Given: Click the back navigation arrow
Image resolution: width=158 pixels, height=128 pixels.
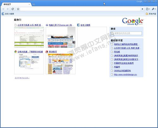Looking at the screenshot, I should tap(3, 9).
